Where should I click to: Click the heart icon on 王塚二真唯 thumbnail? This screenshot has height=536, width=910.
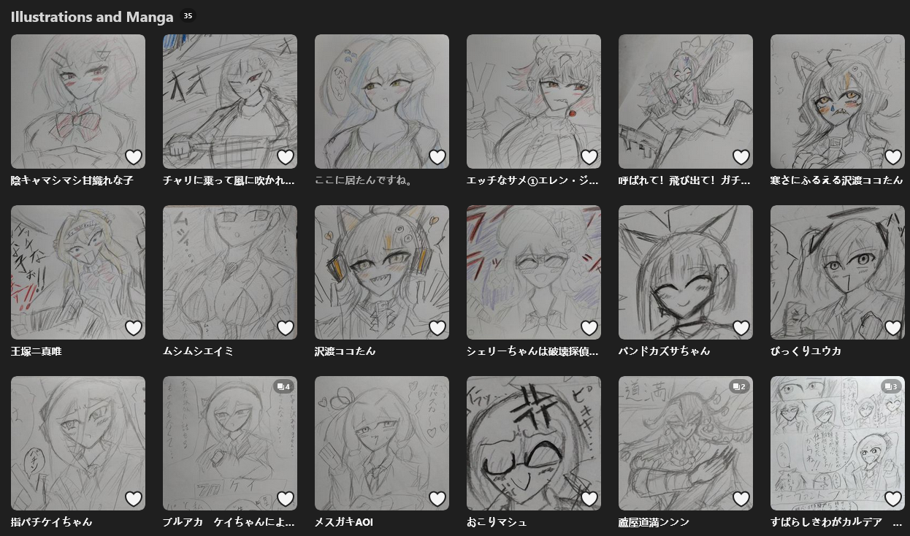[x=134, y=328]
